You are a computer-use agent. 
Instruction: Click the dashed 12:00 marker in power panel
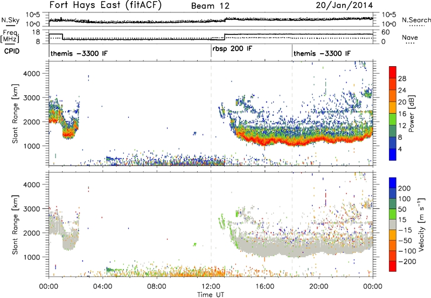coord(211,113)
